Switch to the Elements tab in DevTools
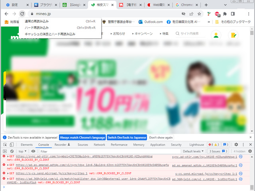The width and height of the screenshot is (255, 191). [x=27, y=144]
